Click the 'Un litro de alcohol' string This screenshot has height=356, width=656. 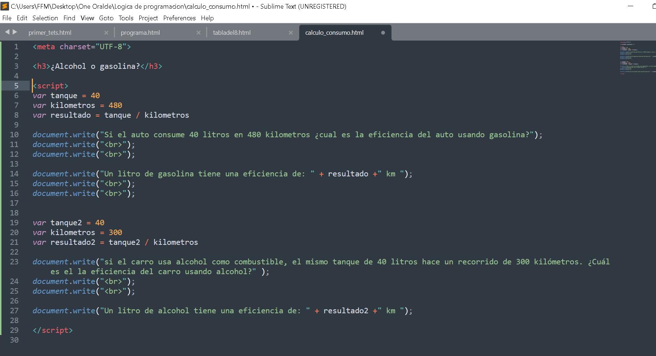point(205,311)
